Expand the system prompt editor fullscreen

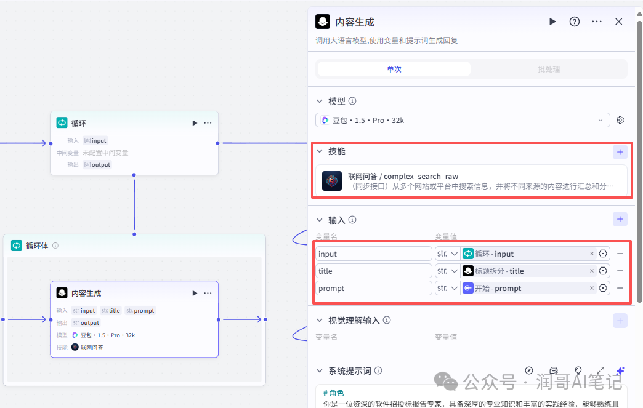pyautogui.click(x=601, y=370)
